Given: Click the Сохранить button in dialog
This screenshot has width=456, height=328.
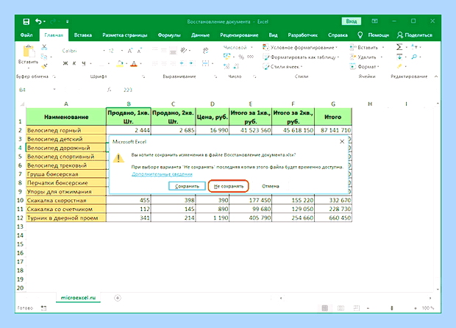Looking at the screenshot, I should pos(187,186).
